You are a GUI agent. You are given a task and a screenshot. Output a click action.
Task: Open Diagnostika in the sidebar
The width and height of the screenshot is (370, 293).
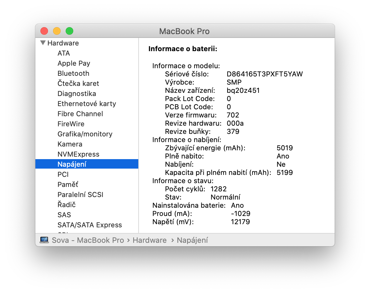click(77, 94)
